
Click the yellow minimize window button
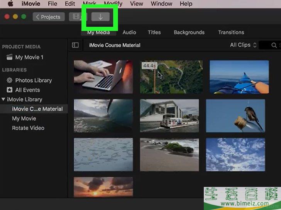(15, 17)
